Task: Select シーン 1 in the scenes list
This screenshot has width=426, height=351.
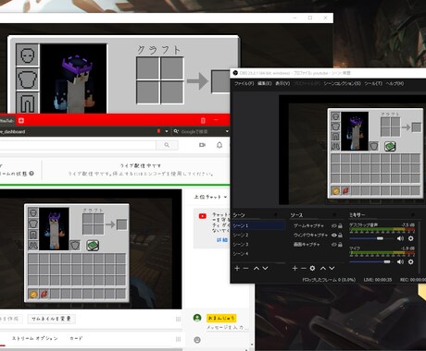Action: pos(258,225)
